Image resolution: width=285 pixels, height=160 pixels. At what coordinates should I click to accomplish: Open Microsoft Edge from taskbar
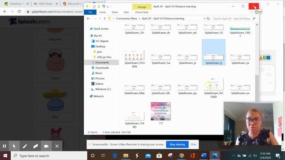coord(115,156)
